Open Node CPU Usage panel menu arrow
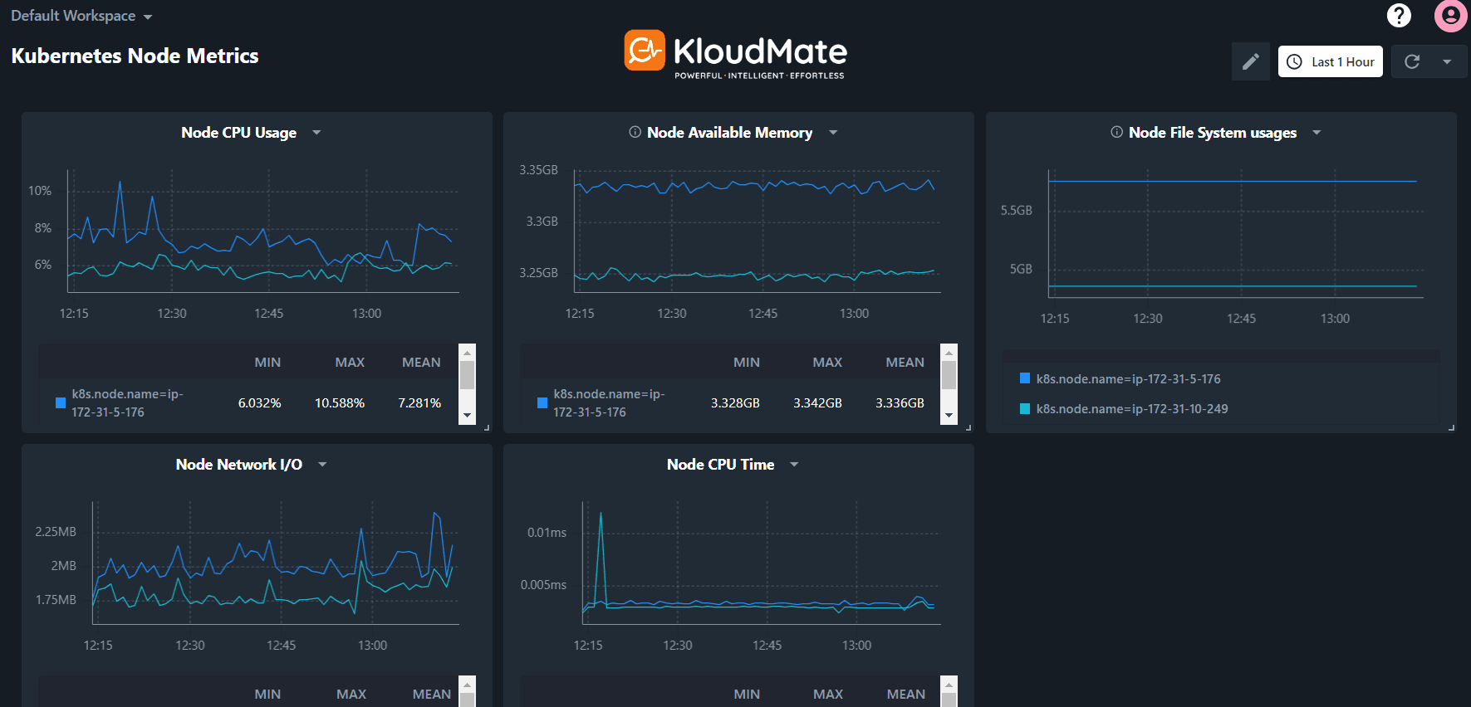 (x=316, y=133)
